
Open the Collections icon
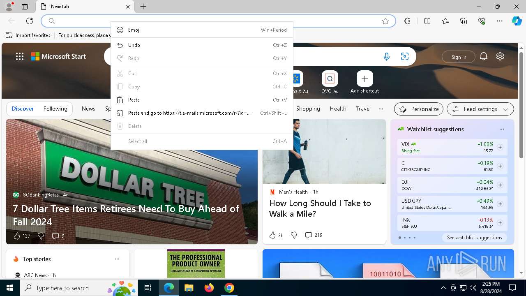464,21
